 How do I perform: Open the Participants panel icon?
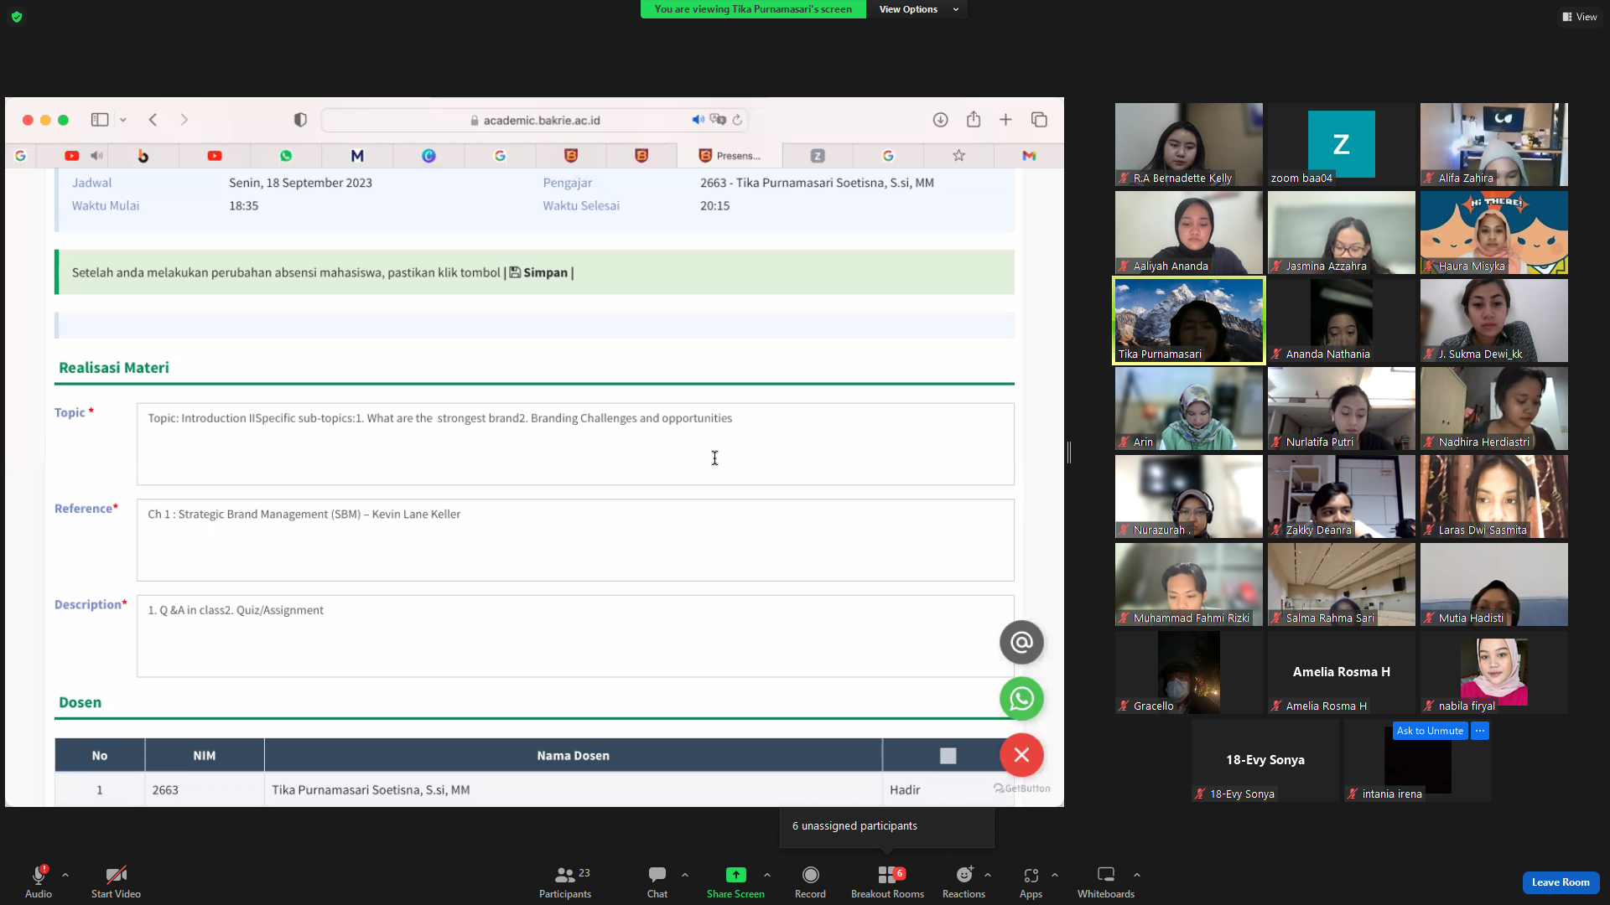(565, 875)
